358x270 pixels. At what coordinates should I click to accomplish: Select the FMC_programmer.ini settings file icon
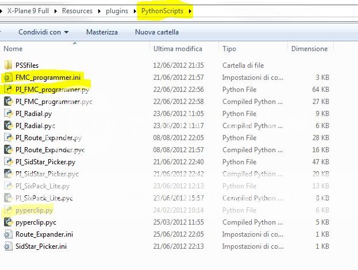(x=8, y=78)
